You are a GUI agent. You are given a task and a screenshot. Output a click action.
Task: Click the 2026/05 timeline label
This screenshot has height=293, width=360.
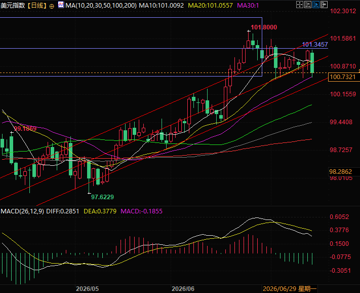pos(87,288)
